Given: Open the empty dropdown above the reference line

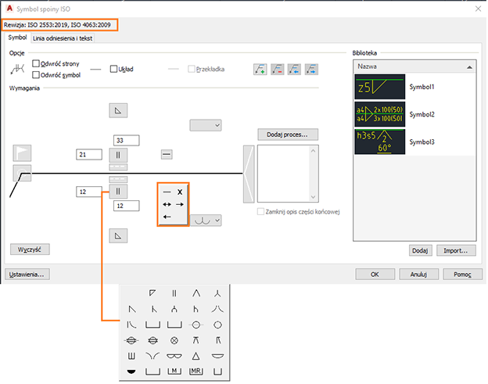Looking at the screenshot, I should [x=206, y=125].
